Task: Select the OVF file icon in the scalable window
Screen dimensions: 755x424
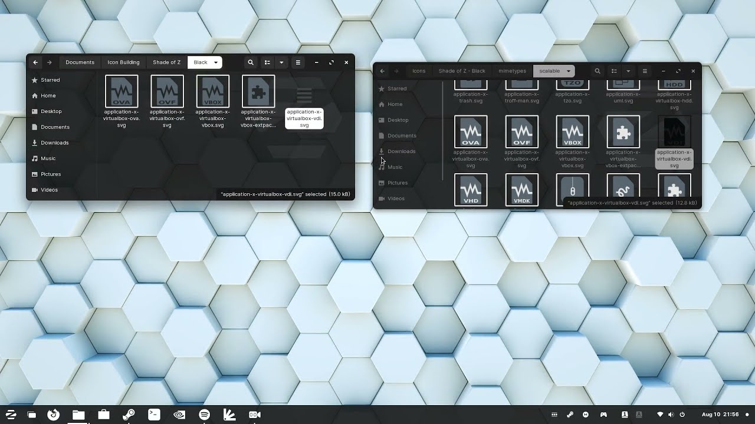Action: click(x=522, y=132)
